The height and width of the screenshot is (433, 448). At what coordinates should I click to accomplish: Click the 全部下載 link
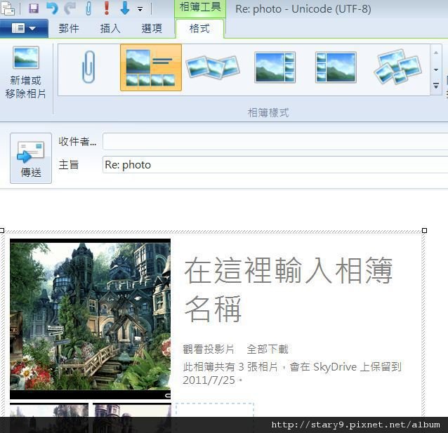(268, 349)
